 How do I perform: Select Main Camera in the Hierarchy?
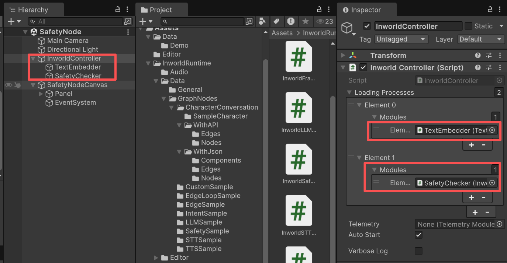pos(68,41)
